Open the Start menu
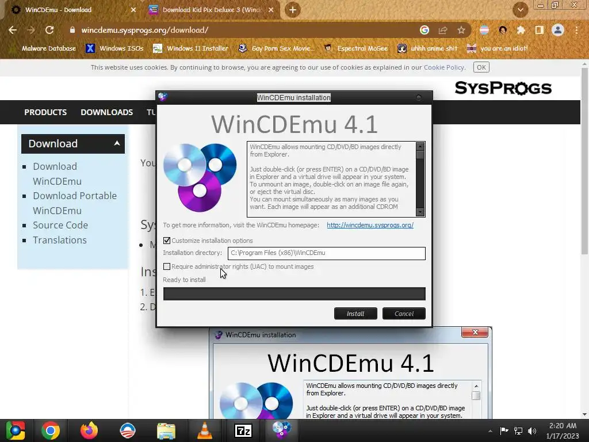Image resolution: width=589 pixels, height=442 pixels. click(16, 430)
